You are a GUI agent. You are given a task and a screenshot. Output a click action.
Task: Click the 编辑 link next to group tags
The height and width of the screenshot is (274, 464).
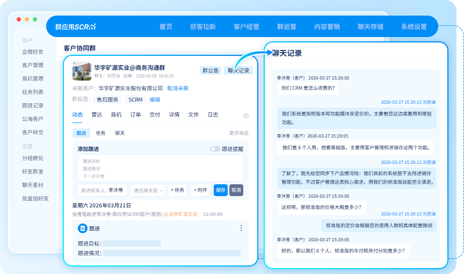coord(155,100)
